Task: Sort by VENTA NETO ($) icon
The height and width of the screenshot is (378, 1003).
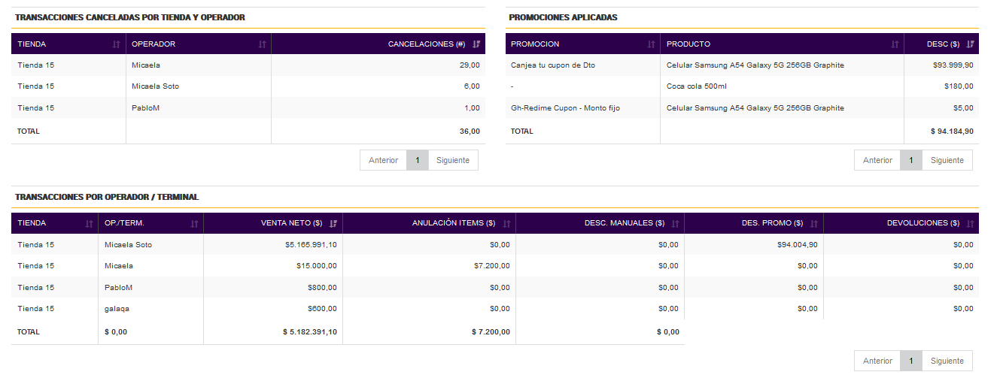Action: [x=333, y=223]
